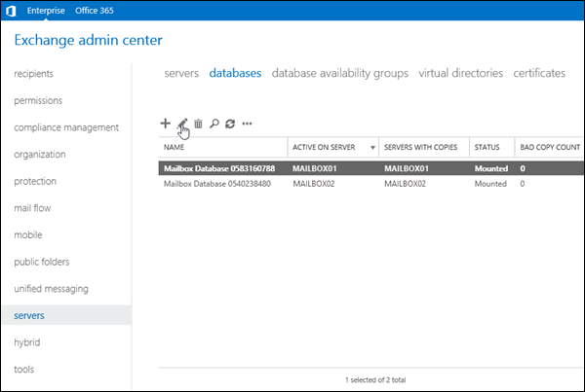Open the servers tab at the top
This screenshot has height=392, width=585.
pyautogui.click(x=181, y=73)
